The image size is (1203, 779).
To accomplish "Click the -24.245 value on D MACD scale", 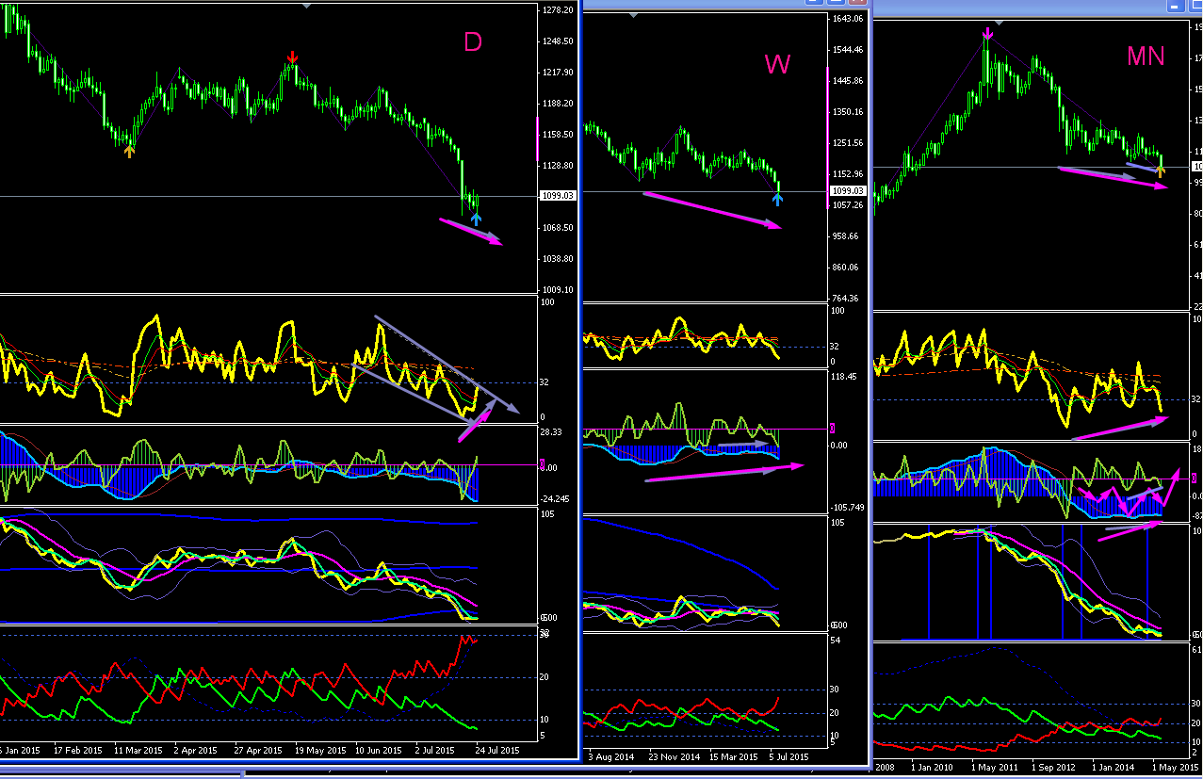I will point(555,500).
